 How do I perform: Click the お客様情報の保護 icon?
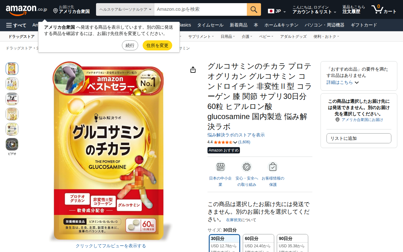[273, 167]
